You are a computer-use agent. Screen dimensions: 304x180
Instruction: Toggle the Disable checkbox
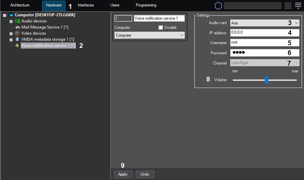click(x=161, y=28)
